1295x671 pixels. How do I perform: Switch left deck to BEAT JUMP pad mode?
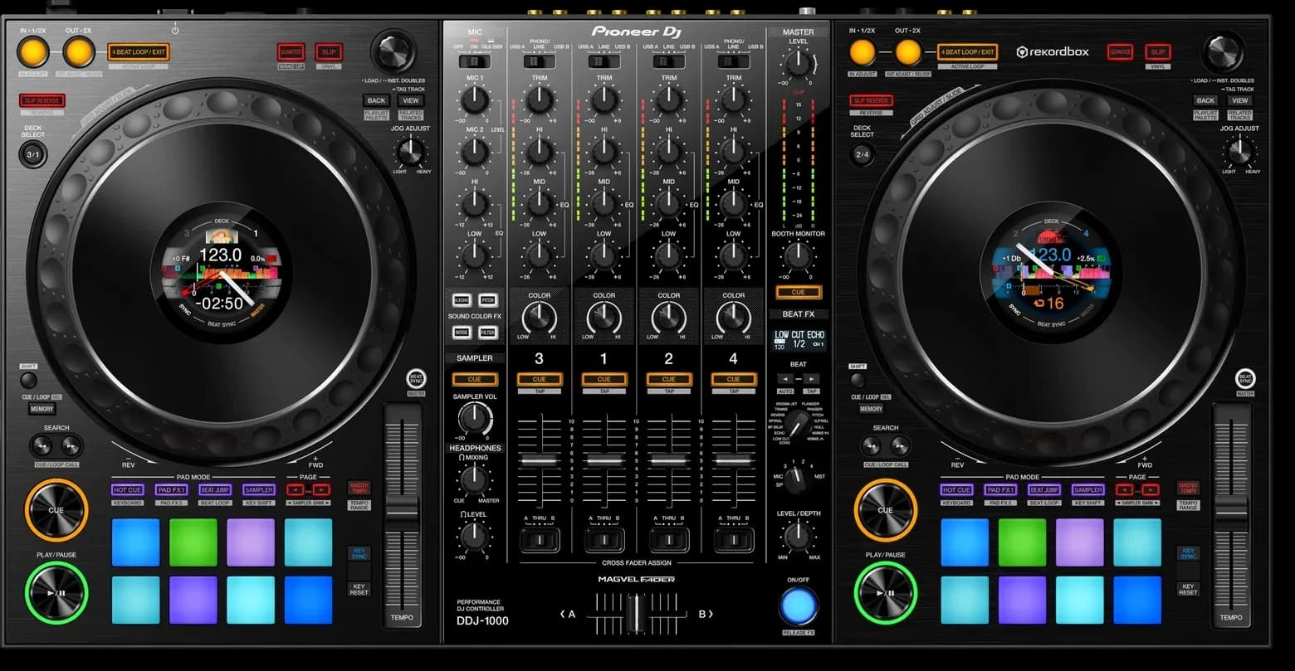tap(215, 490)
